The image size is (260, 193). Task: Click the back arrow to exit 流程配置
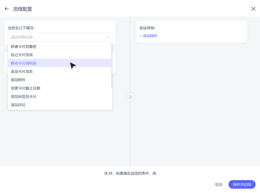click(6, 9)
